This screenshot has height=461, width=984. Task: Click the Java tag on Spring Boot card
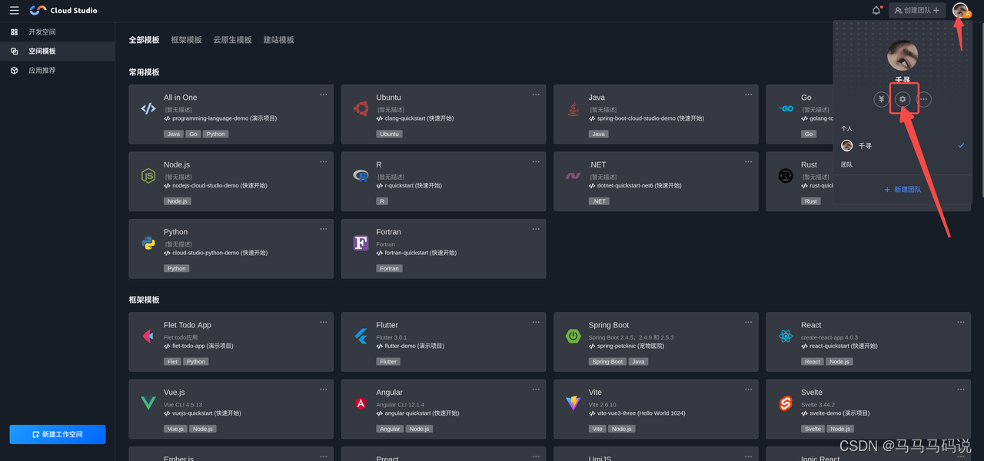click(638, 361)
